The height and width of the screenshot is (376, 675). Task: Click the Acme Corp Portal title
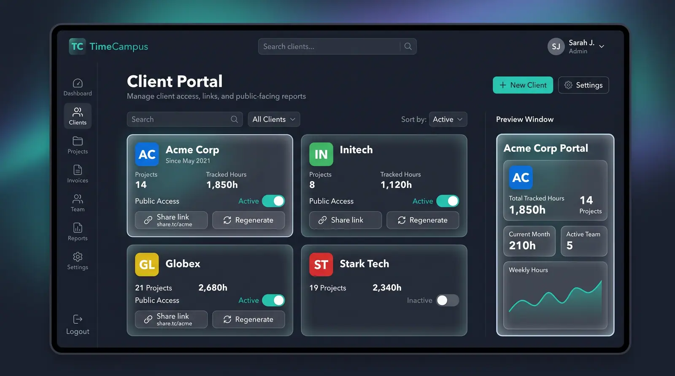(545, 148)
